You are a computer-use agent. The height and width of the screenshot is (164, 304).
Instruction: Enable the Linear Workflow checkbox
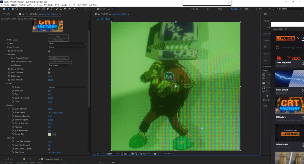49,69
